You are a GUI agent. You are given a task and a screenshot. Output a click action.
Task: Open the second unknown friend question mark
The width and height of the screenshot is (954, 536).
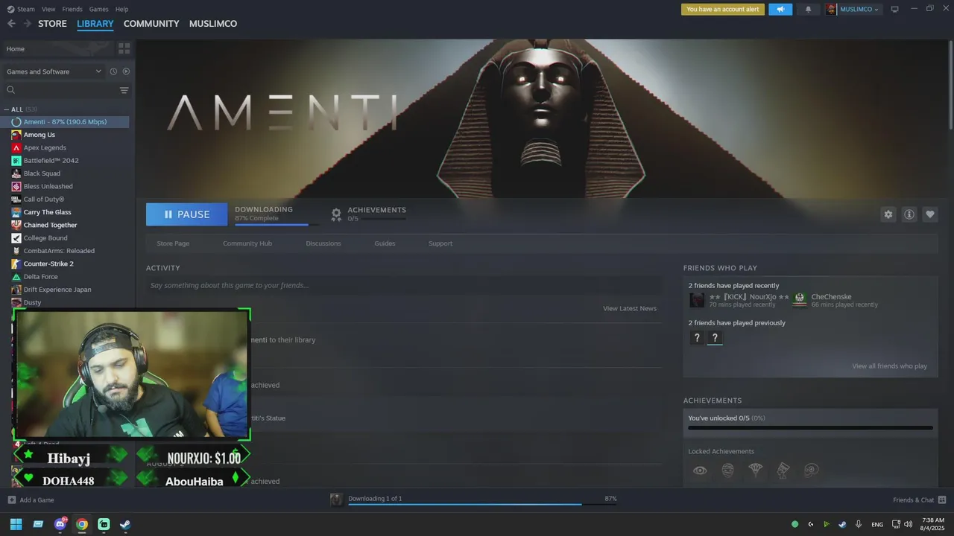[715, 338]
